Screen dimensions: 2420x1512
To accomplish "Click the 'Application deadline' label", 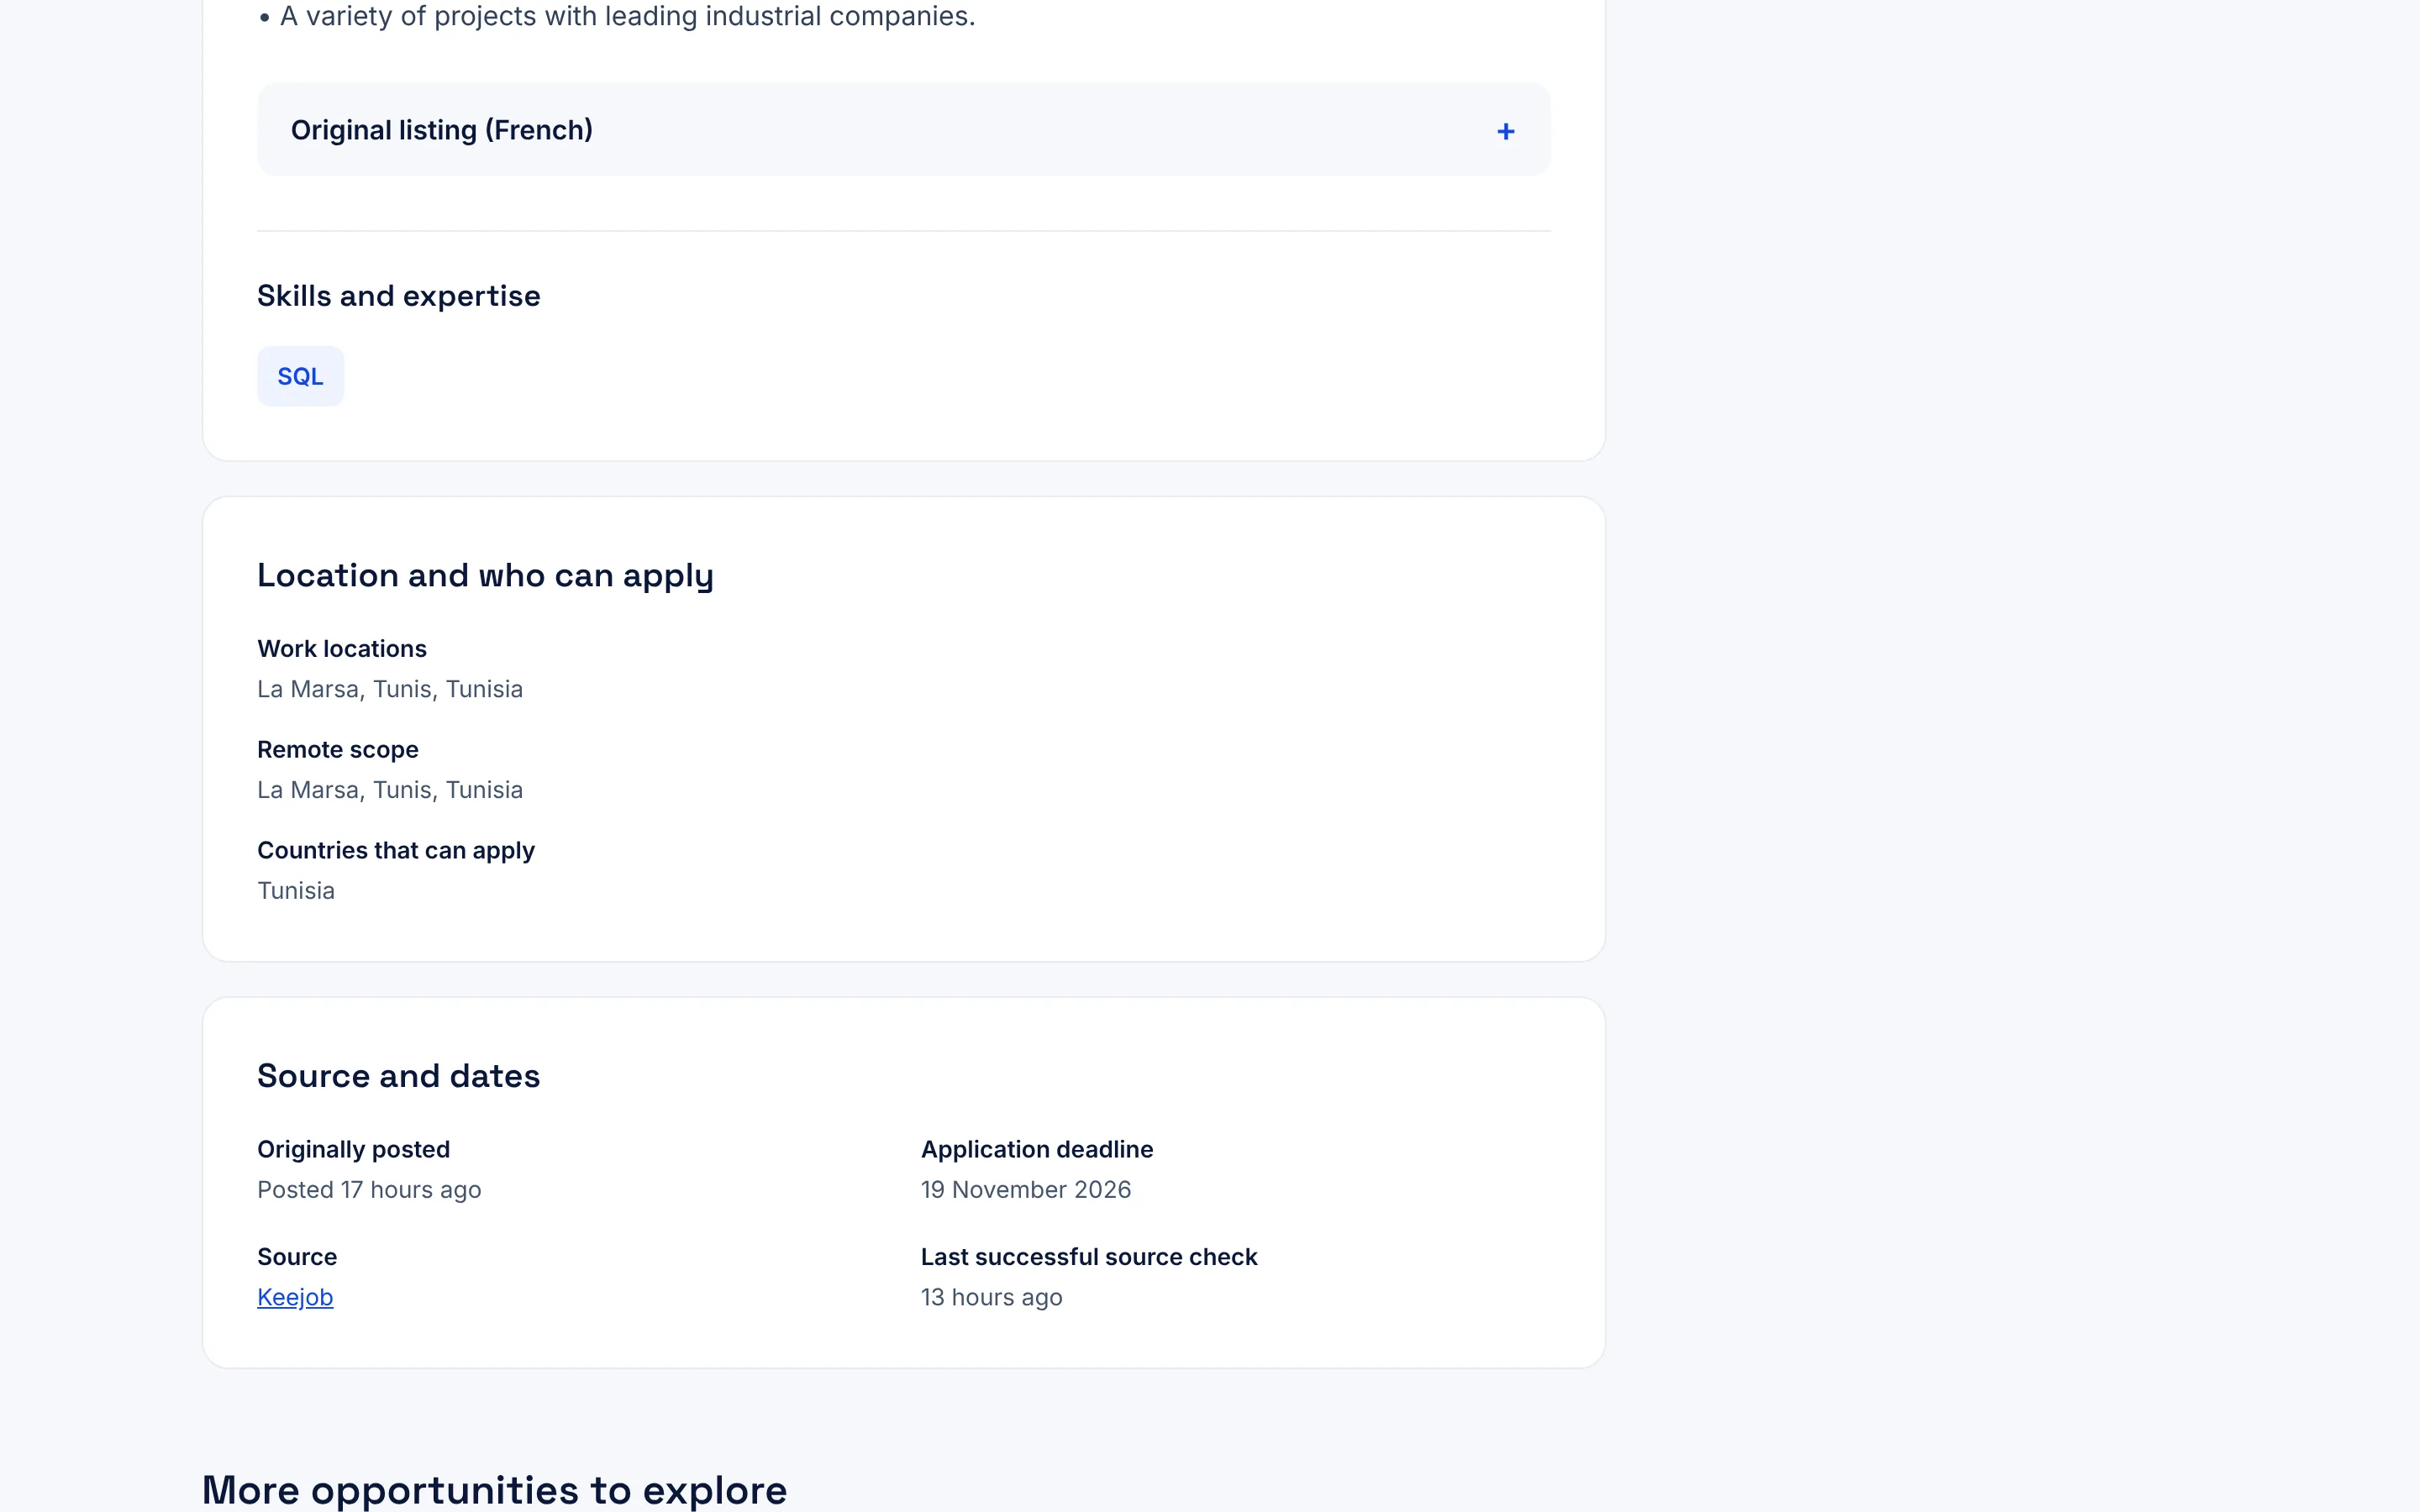I will [1037, 1149].
